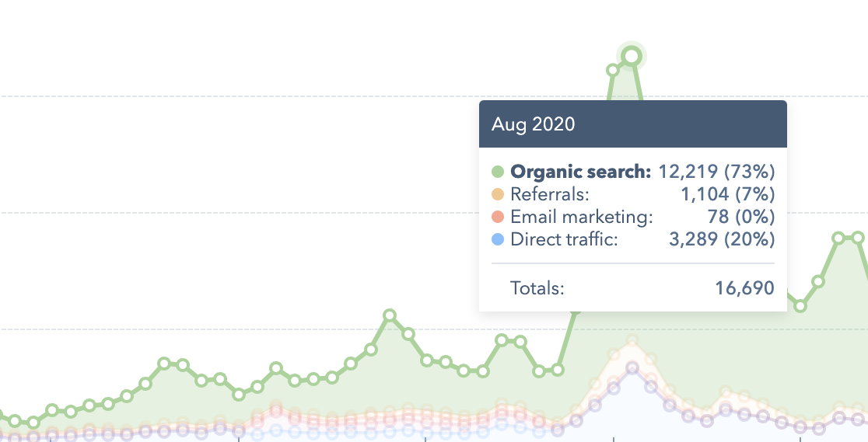This screenshot has width=868, height=442.
Task: Click the red Email marketing legend dot
Action: 498,217
